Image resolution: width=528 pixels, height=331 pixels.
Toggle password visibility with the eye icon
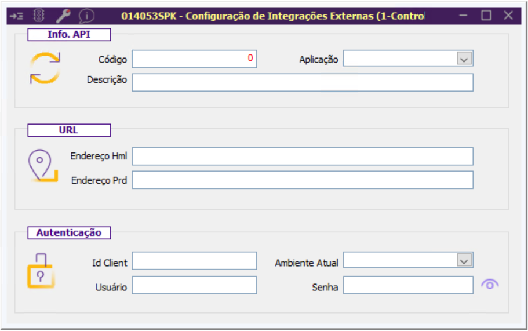pyautogui.click(x=490, y=285)
